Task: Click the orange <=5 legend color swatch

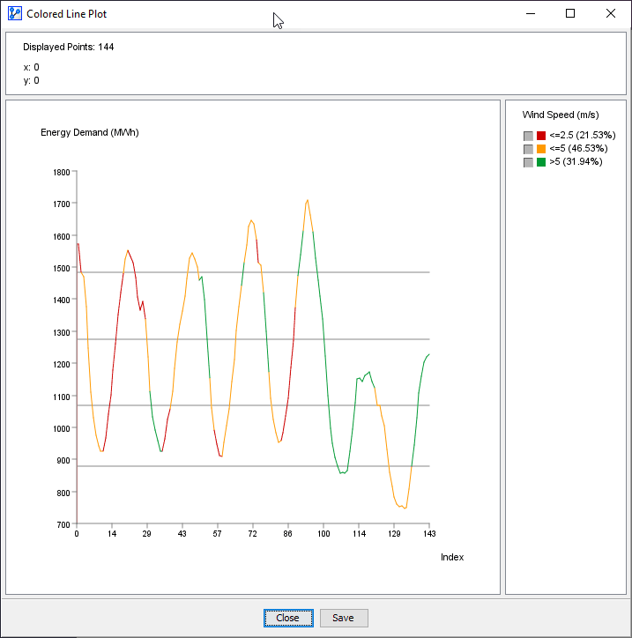Action: click(541, 149)
